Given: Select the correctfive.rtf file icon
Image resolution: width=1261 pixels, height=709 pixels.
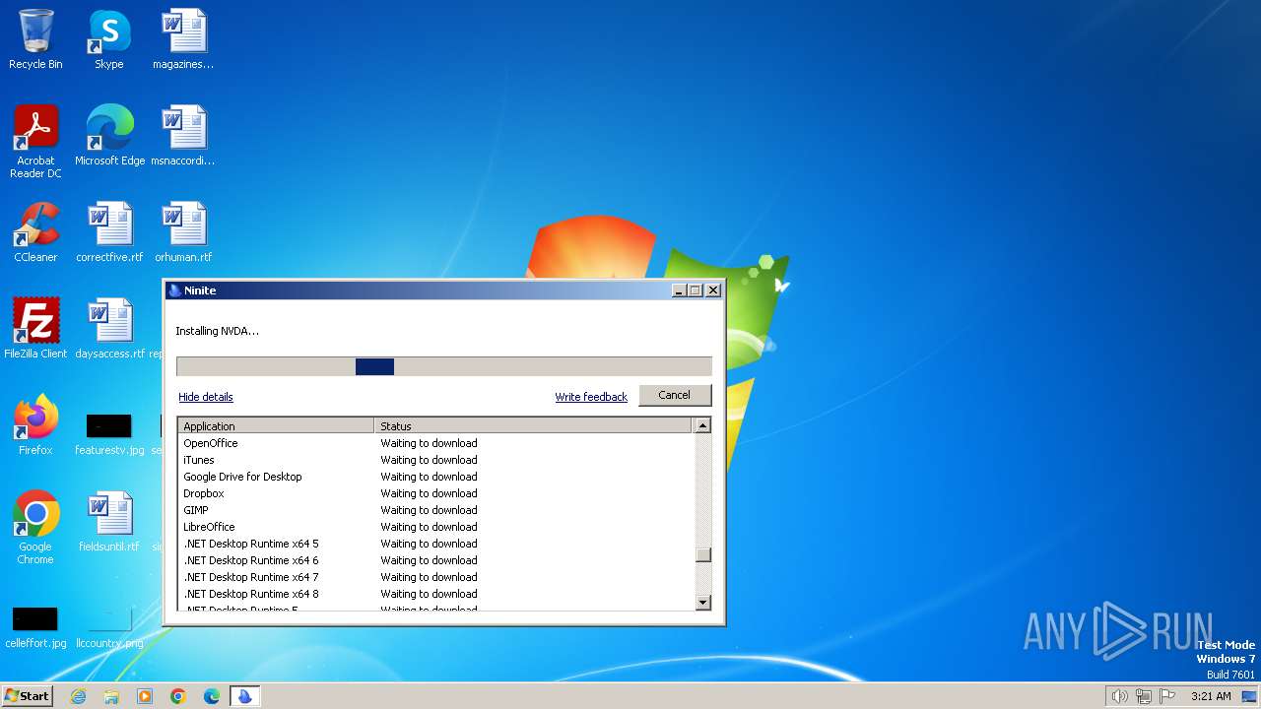Looking at the screenshot, I should 109,232.
